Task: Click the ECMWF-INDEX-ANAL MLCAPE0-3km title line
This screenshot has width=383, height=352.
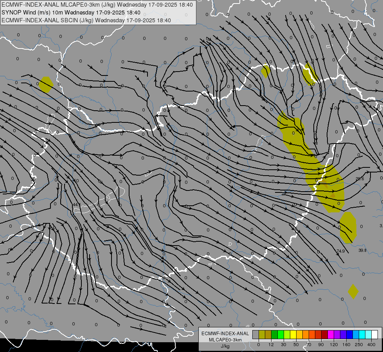Action: click(x=97, y=5)
